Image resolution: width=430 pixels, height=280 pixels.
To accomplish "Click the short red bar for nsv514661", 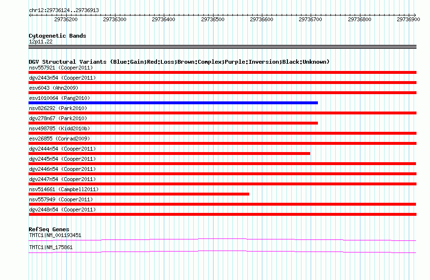I will (139, 194).
